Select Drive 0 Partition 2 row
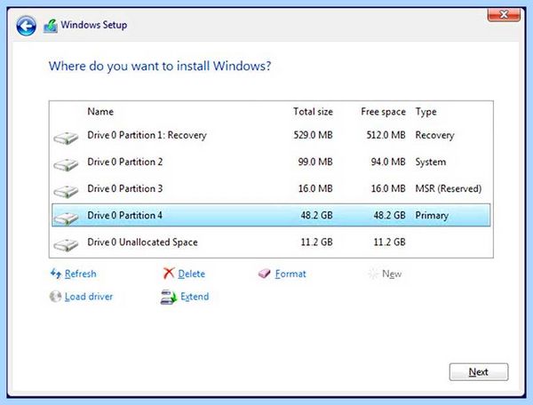The image size is (533, 405). [271, 162]
